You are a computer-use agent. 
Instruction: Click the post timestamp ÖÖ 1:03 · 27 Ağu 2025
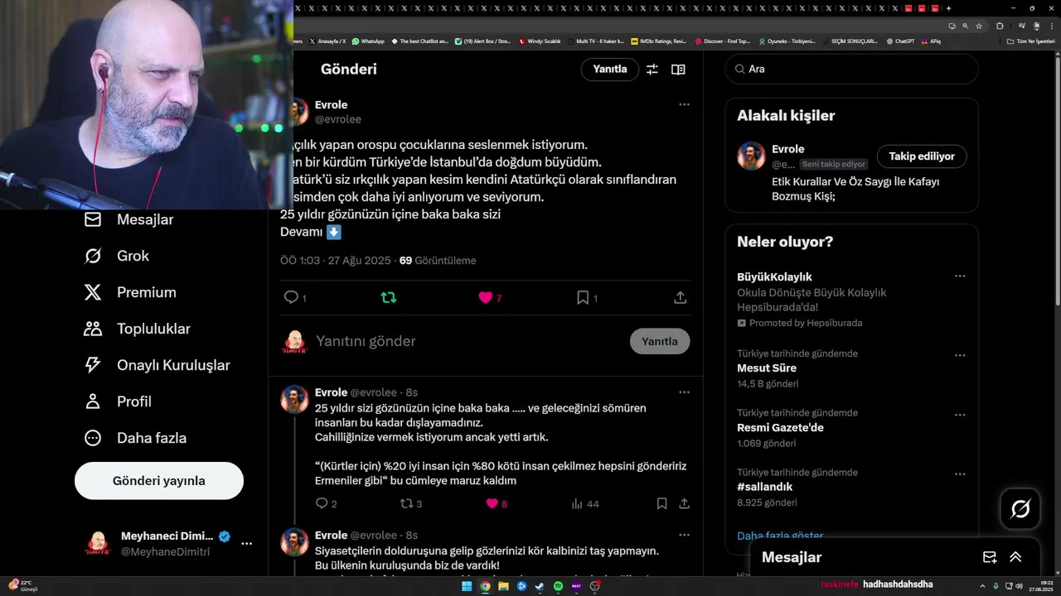pos(336,261)
